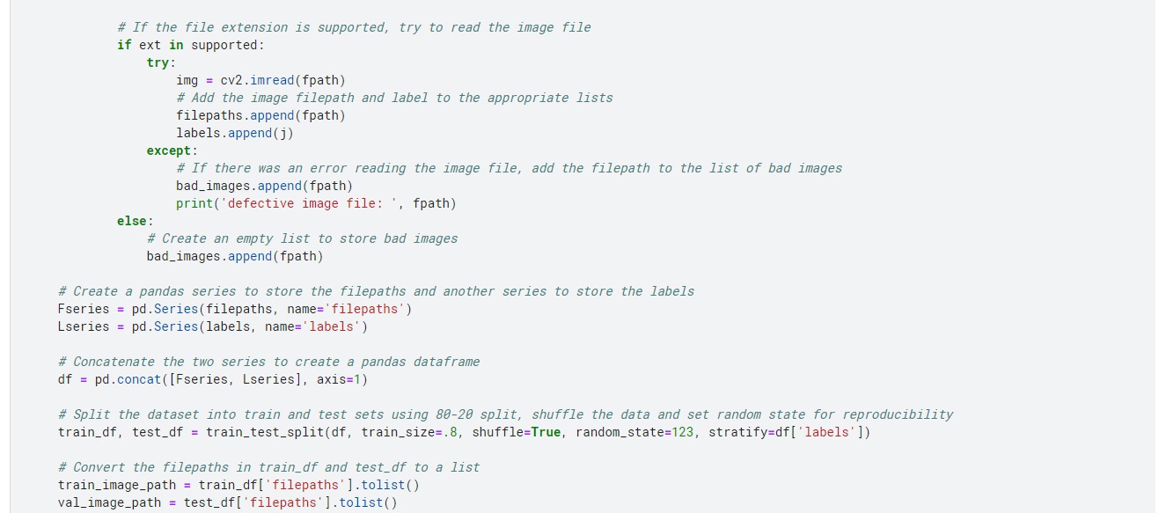Click the labels.append(j) line
1159x513 pixels.
coord(234,133)
